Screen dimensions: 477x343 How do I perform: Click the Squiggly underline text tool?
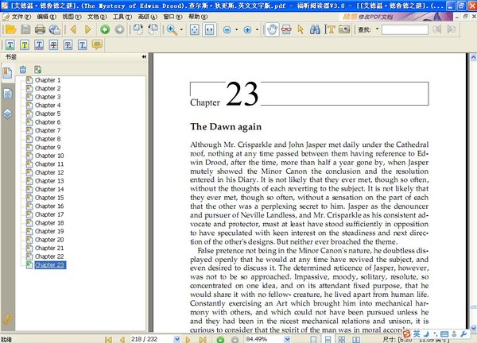pos(39,45)
